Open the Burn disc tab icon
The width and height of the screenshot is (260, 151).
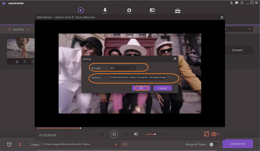129,10
